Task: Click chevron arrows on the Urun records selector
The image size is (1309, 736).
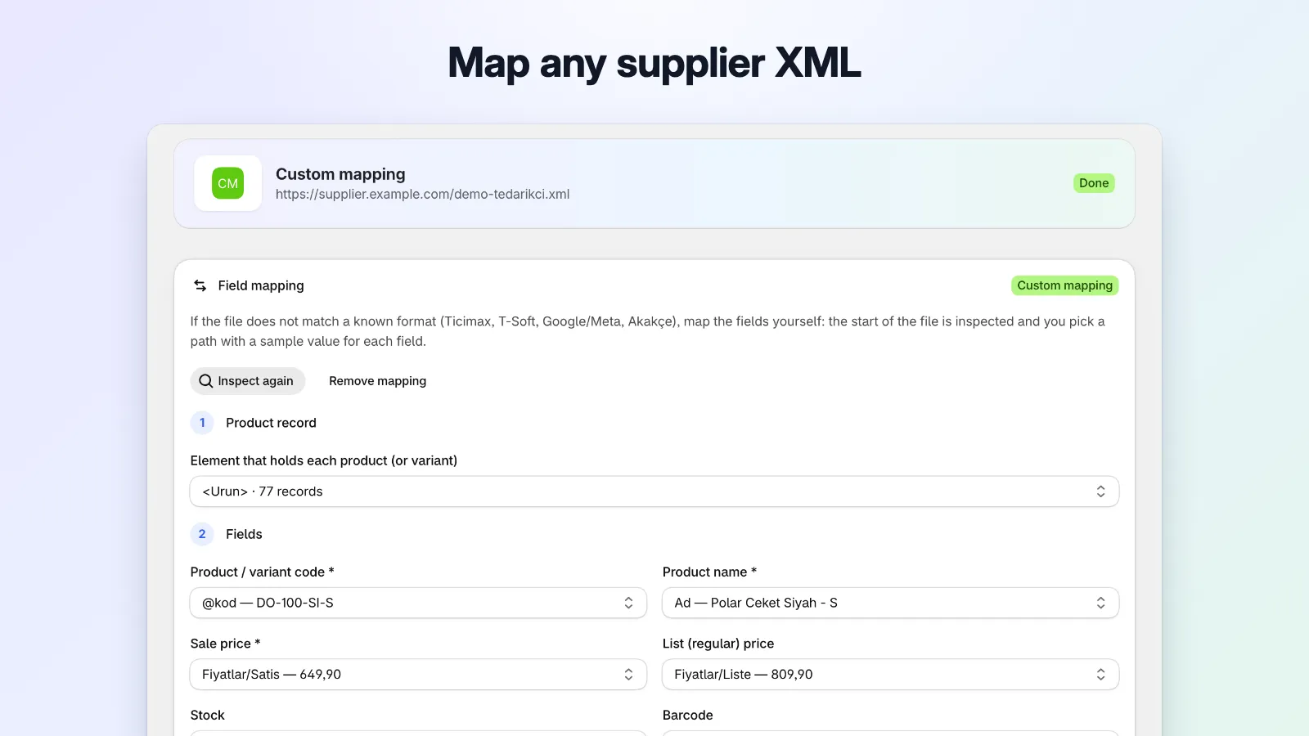Action: (x=1100, y=491)
